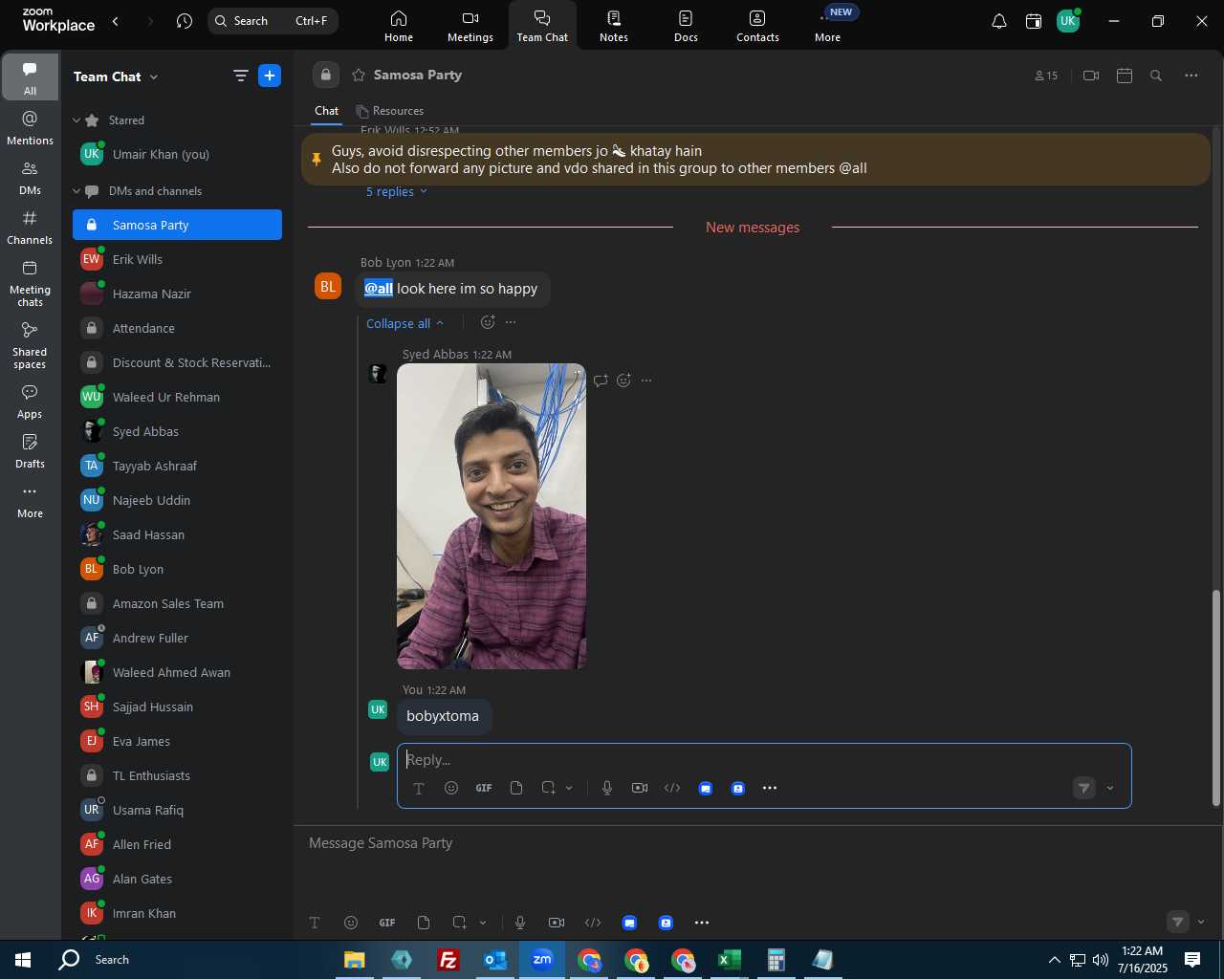Schedule a meeting from channel header

click(1125, 76)
